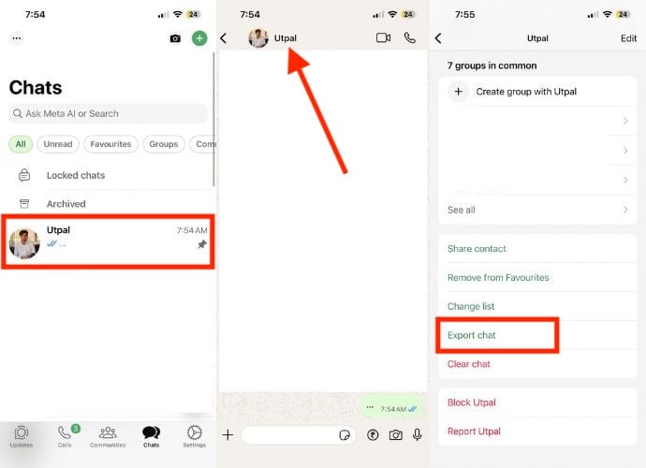646x468 pixels.
Task: Tap the sent message bubble at 7:54 AM
Action: [x=391, y=408]
